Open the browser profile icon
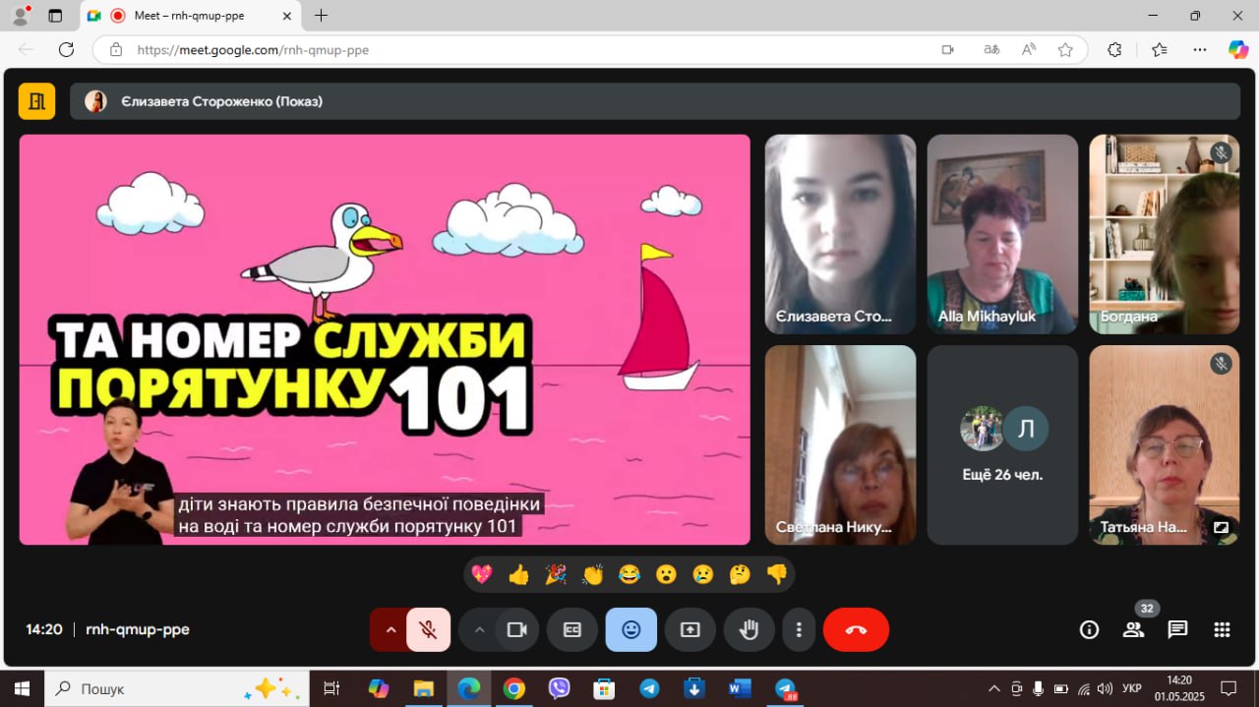The width and height of the screenshot is (1259, 707). [20, 16]
